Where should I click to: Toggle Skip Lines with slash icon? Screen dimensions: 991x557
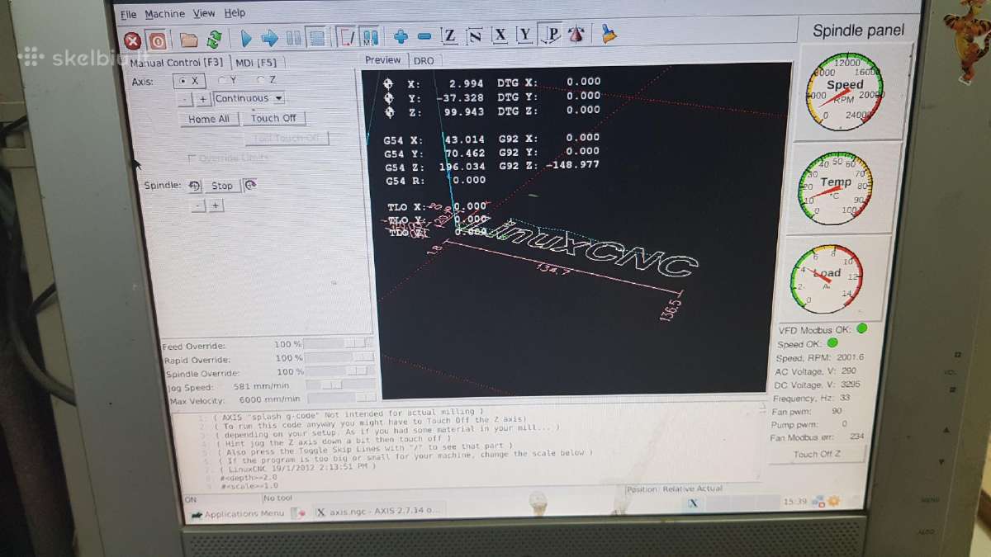347,37
